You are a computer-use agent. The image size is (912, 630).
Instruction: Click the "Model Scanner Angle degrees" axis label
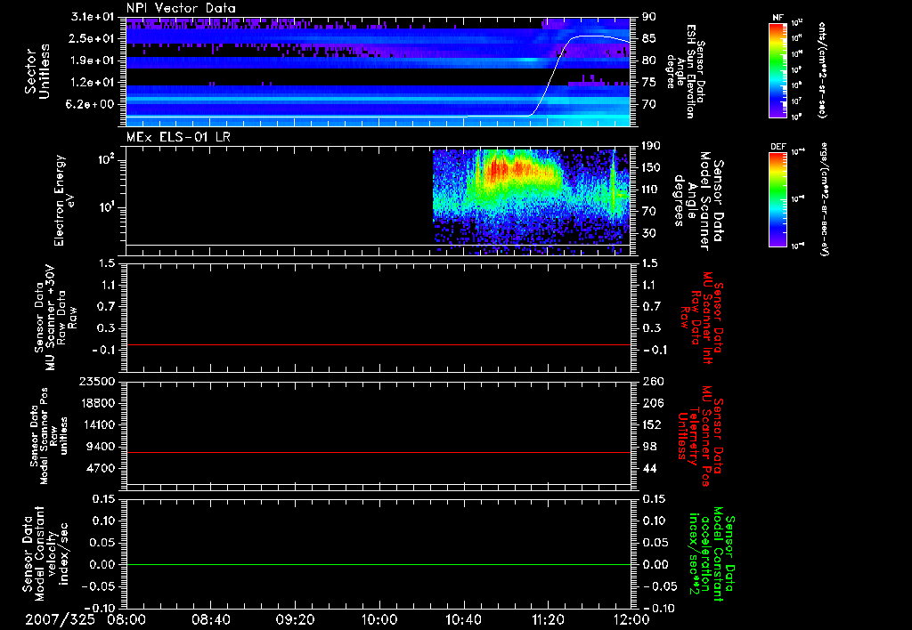(x=697, y=201)
